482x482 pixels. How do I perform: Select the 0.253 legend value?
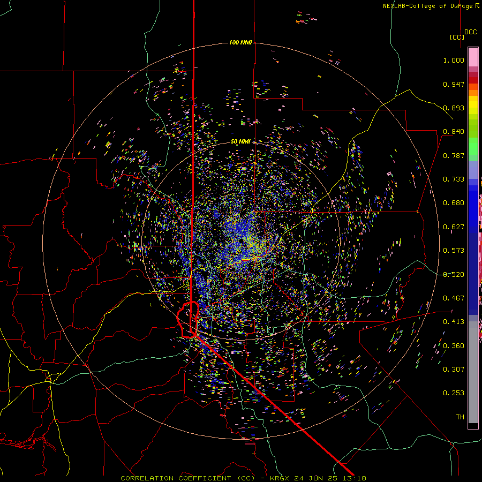click(x=454, y=393)
